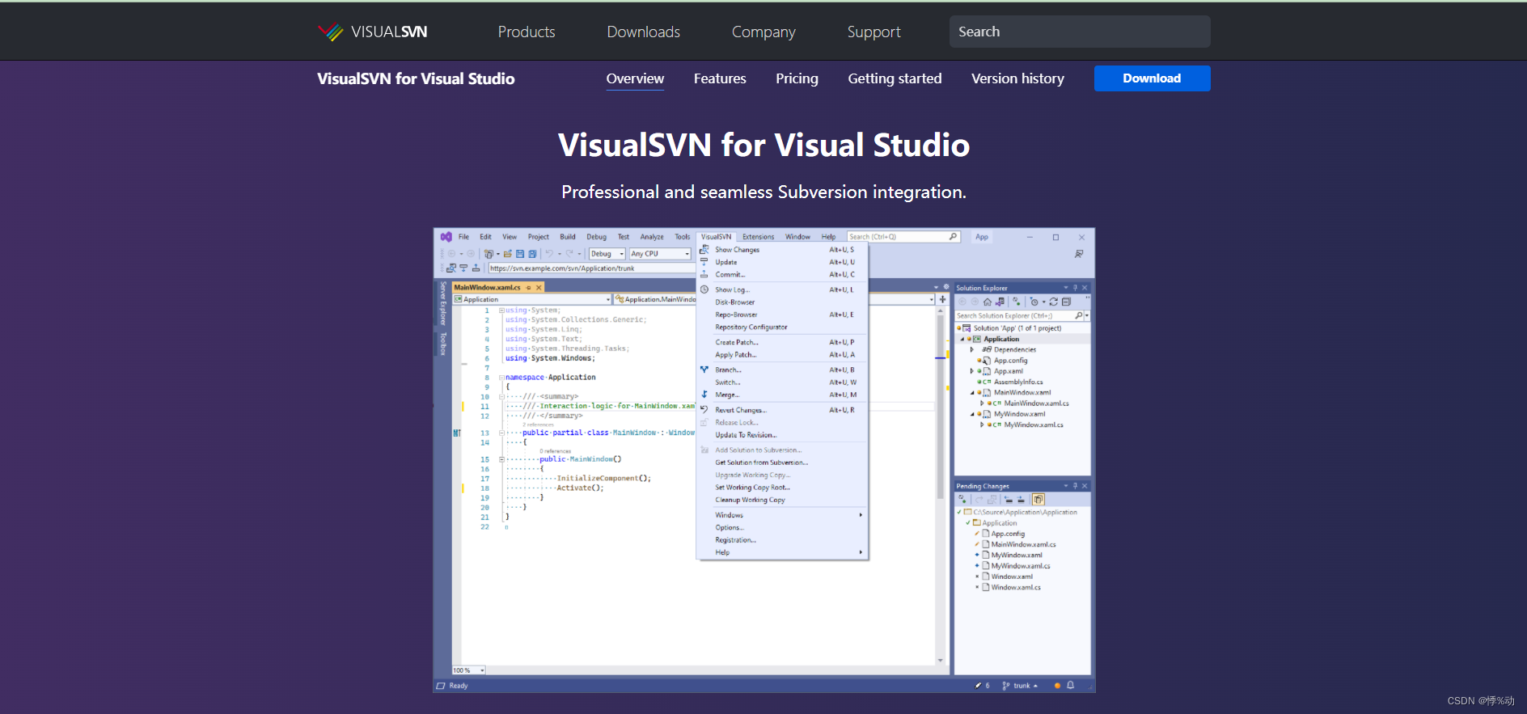
Task: Open the Version history page
Action: (1017, 78)
